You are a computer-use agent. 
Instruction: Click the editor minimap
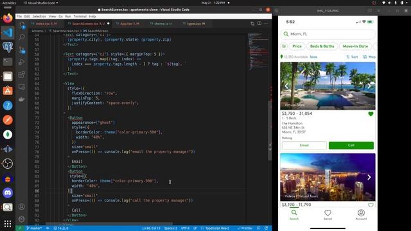(x=258, y=51)
